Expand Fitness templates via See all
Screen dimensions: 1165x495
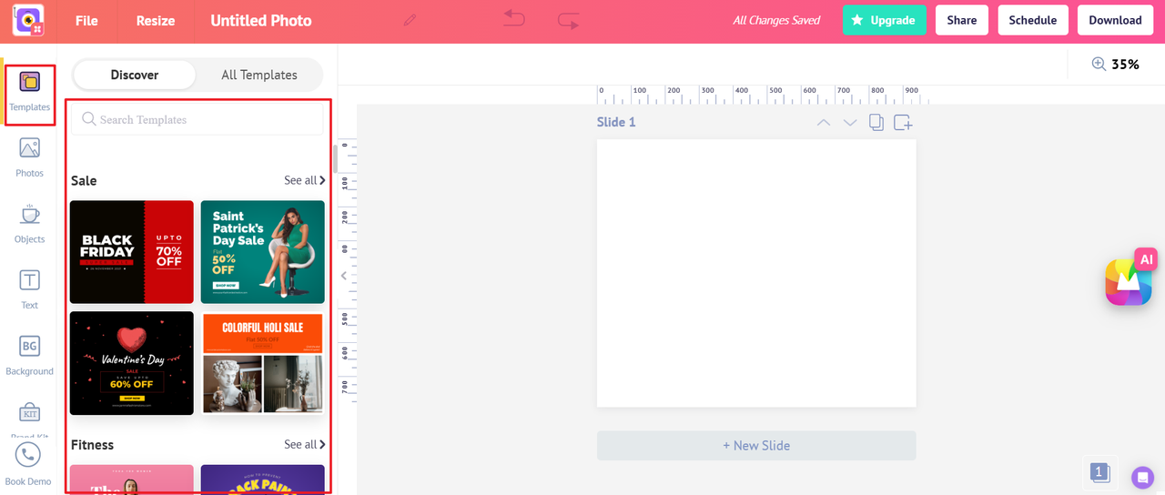[304, 444]
